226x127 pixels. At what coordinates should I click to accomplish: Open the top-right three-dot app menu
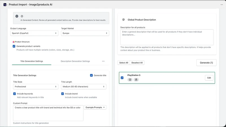tap(222, 5)
